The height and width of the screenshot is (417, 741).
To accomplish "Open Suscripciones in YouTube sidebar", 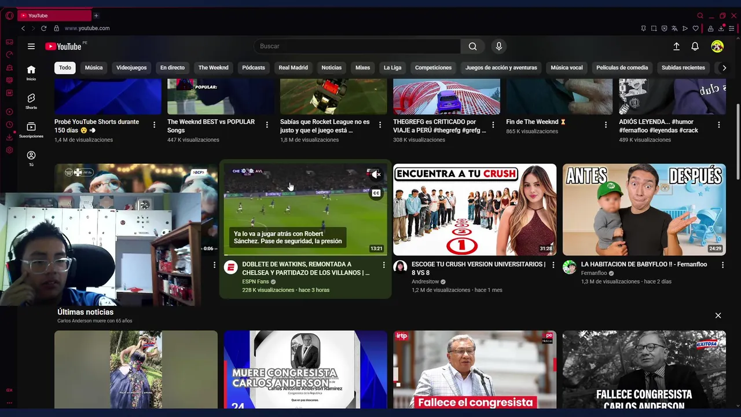I will 31,130.
